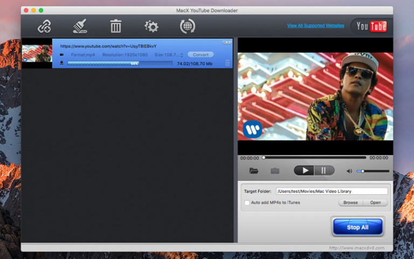Image resolution: width=414 pixels, height=259 pixels.
Task: Click the Browse button
Action: tap(350, 202)
